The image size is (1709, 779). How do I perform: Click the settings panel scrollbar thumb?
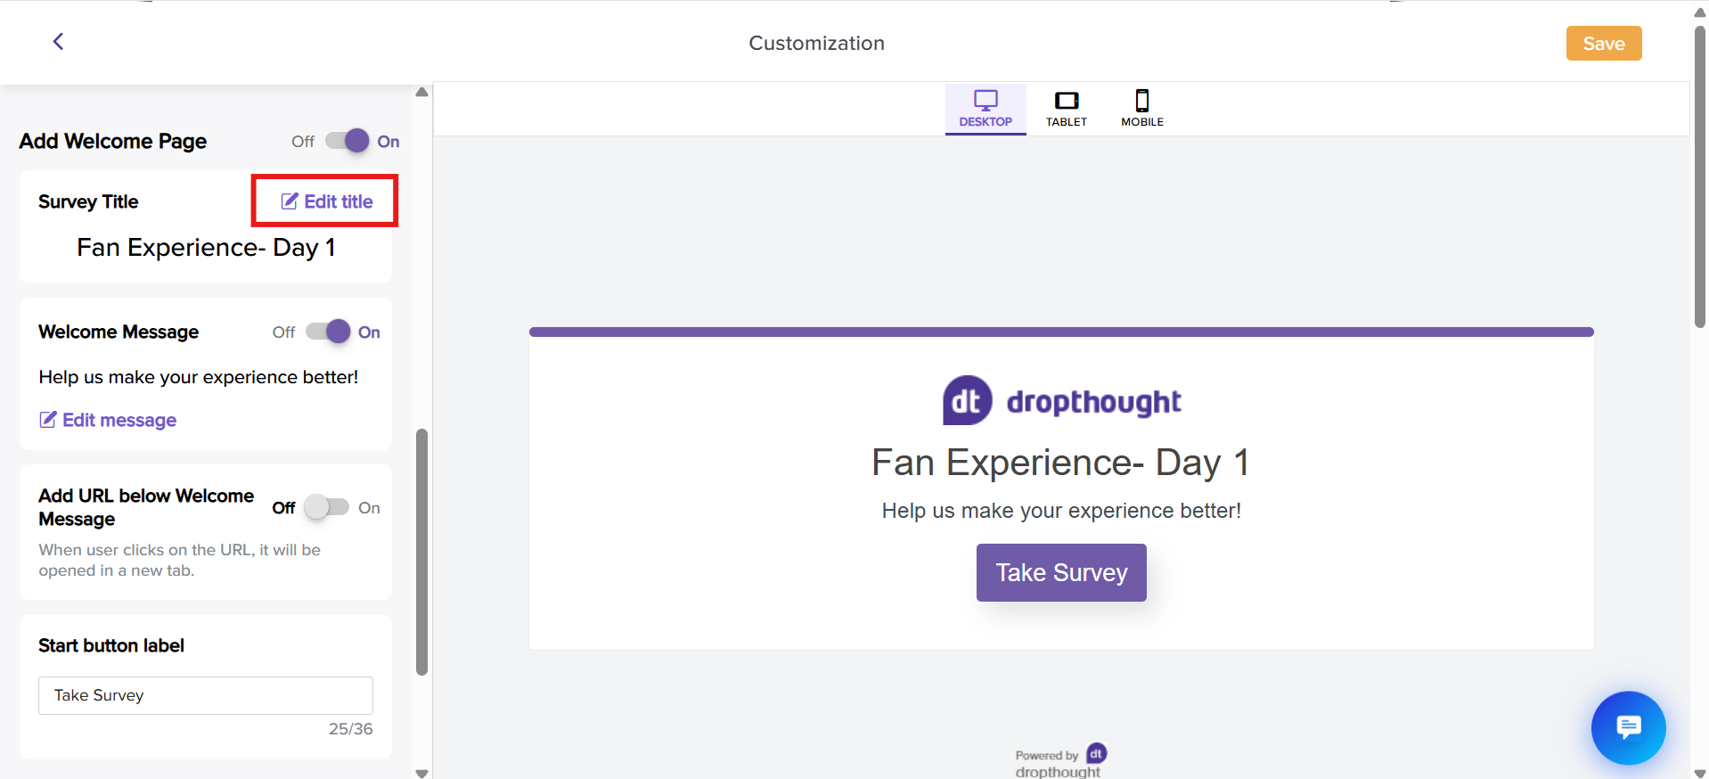pos(422,553)
